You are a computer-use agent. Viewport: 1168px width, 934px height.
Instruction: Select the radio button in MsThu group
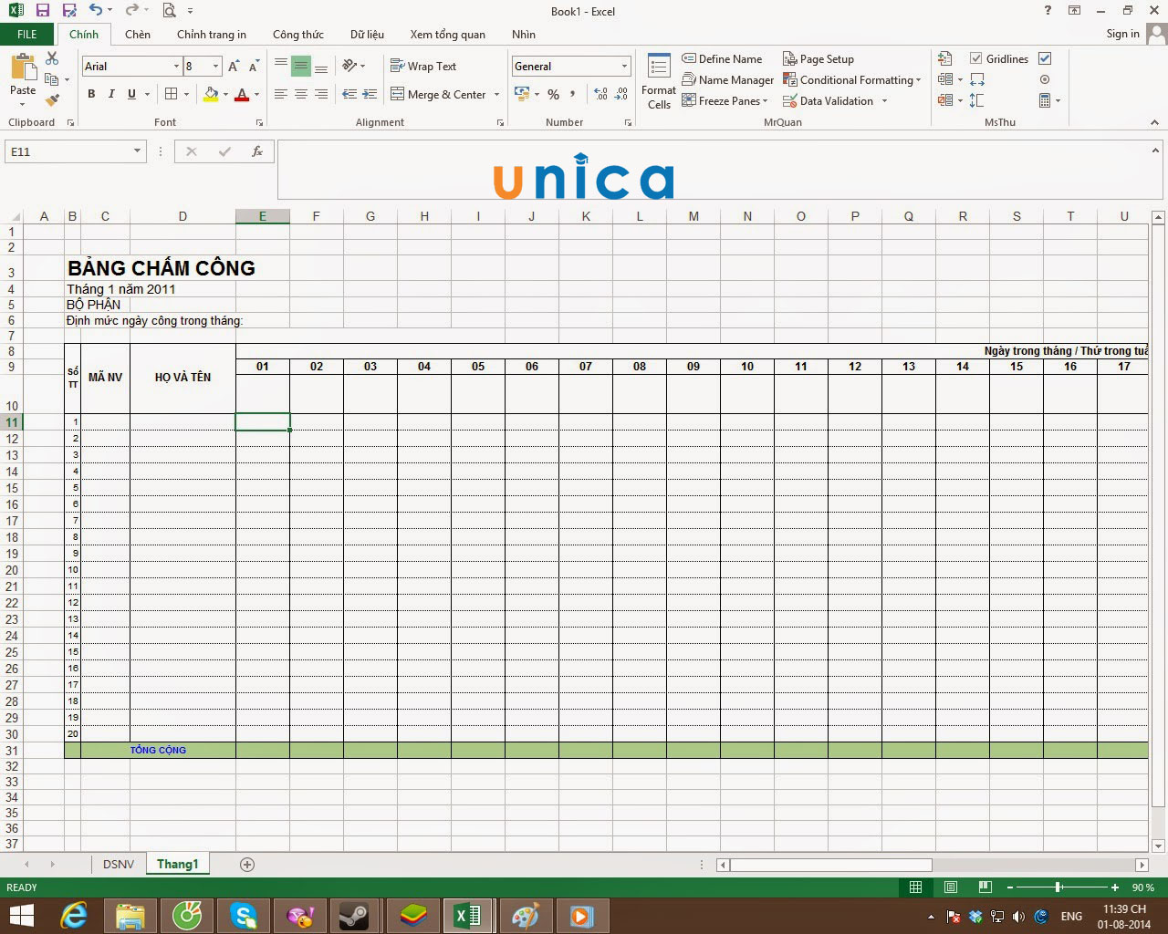tap(1044, 79)
